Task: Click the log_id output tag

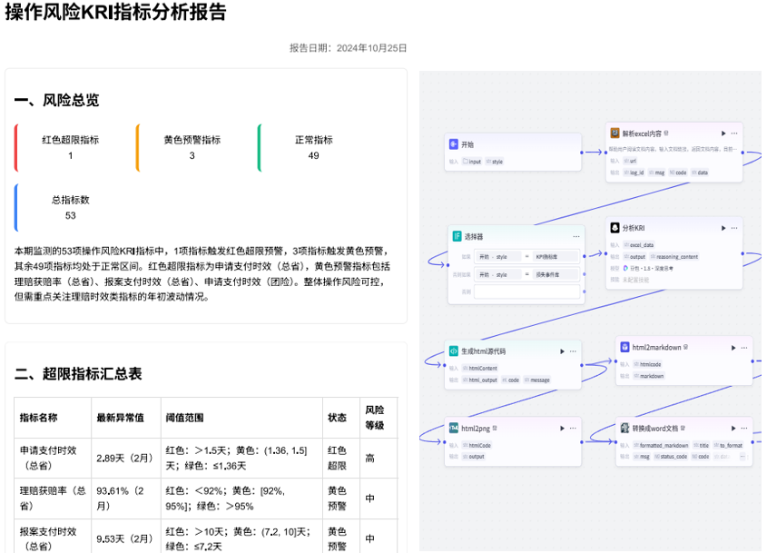Action: click(634, 173)
